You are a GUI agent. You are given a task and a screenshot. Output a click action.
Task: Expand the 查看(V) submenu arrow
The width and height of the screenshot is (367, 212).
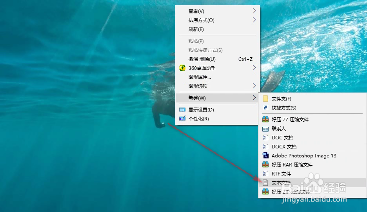coord(254,11)
